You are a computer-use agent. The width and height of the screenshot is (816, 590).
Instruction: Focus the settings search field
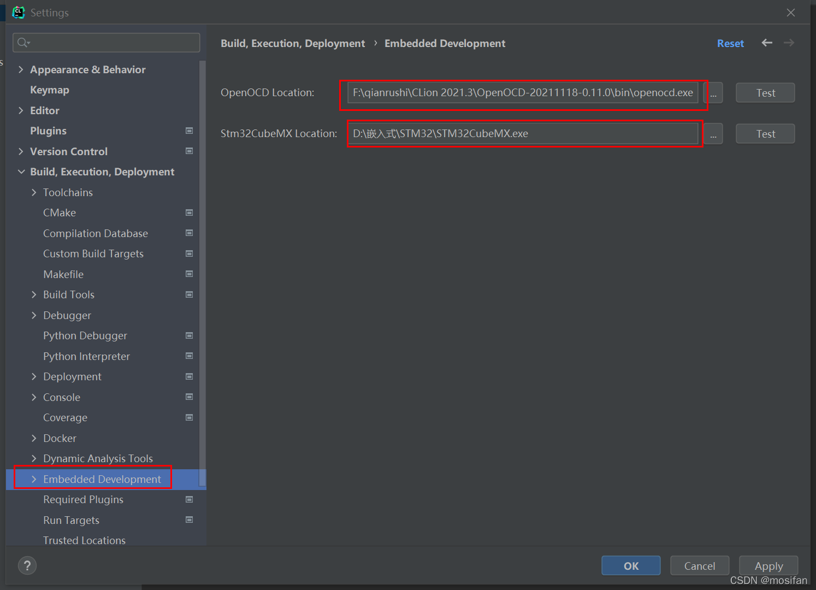[107, 43]
